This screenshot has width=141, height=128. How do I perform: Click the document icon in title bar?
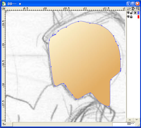pyautogui.click(x=4, y=4)
